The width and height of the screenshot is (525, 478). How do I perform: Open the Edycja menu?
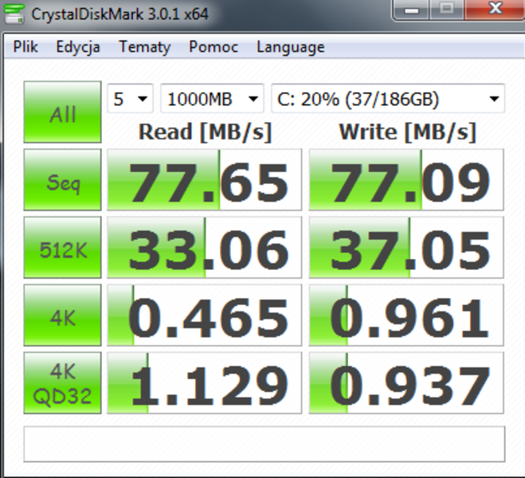point(78,47)
